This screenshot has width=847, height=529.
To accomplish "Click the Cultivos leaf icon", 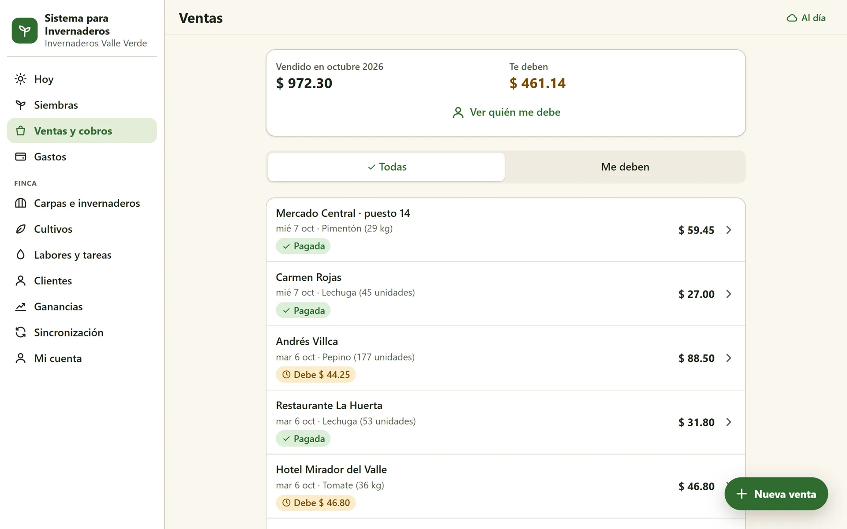I will (20, 229).
